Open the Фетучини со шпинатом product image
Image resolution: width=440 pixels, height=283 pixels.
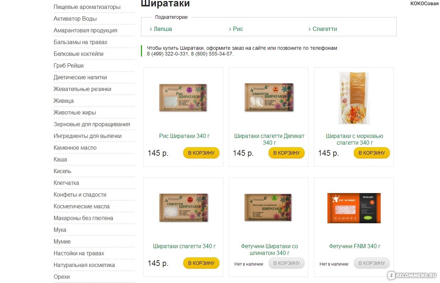(268, 208)
